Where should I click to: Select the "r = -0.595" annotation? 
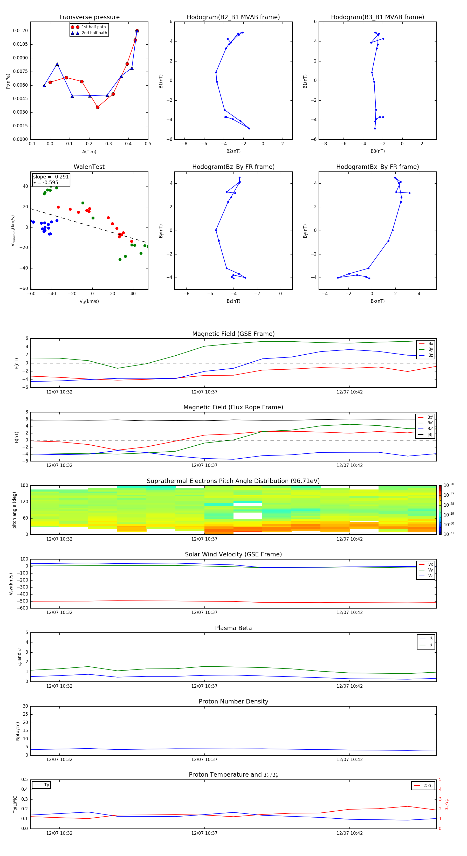coord(46,182)
